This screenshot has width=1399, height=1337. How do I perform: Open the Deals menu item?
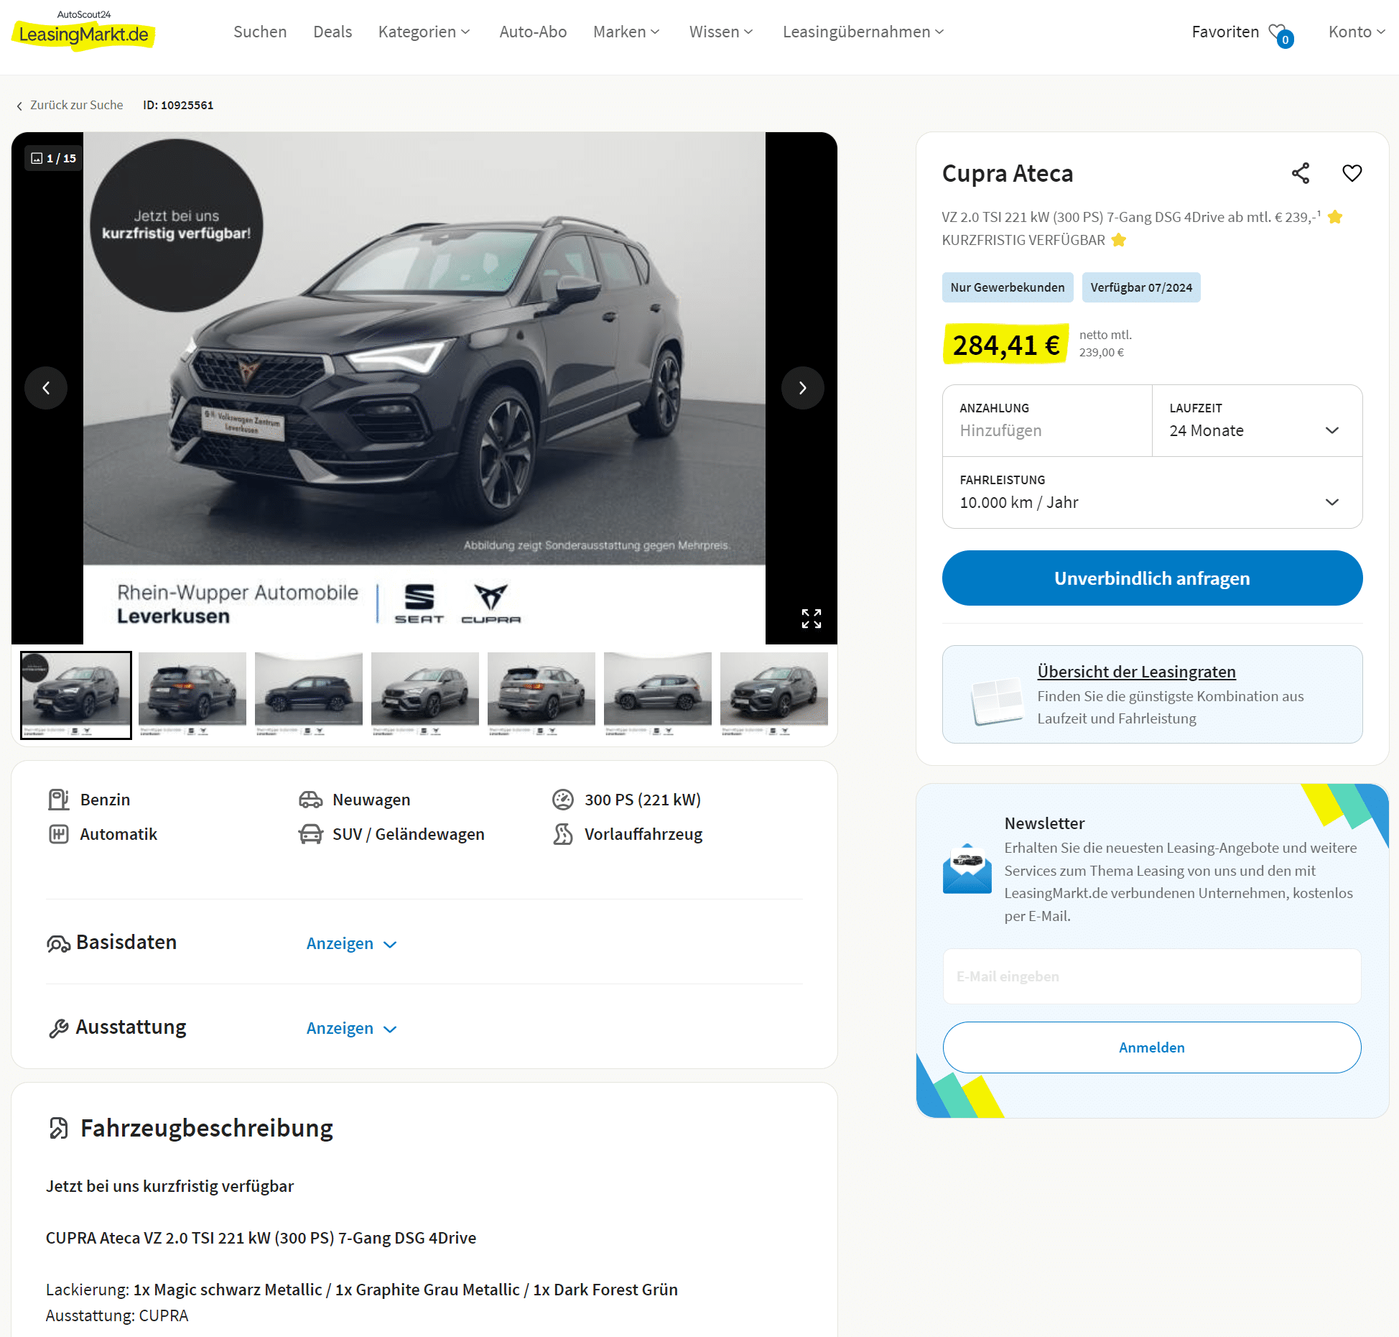(x=333, y=32)
